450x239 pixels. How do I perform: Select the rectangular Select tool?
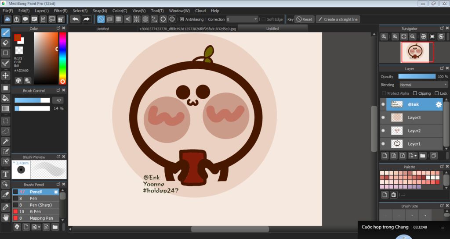5,121
